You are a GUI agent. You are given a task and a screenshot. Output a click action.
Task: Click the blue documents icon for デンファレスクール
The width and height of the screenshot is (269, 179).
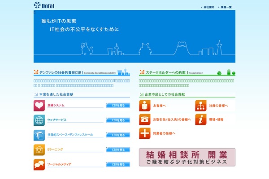point(39,135)
